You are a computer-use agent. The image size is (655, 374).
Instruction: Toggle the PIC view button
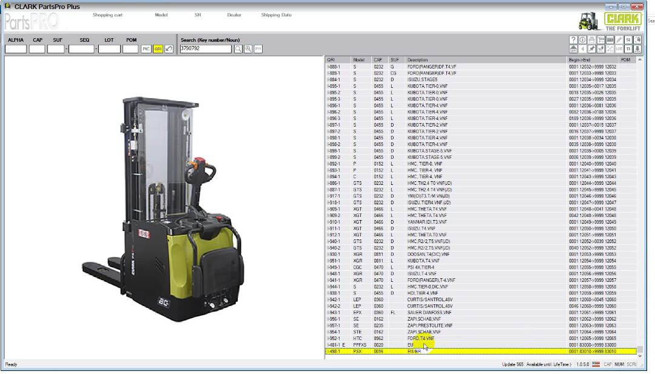coord(146,48)
